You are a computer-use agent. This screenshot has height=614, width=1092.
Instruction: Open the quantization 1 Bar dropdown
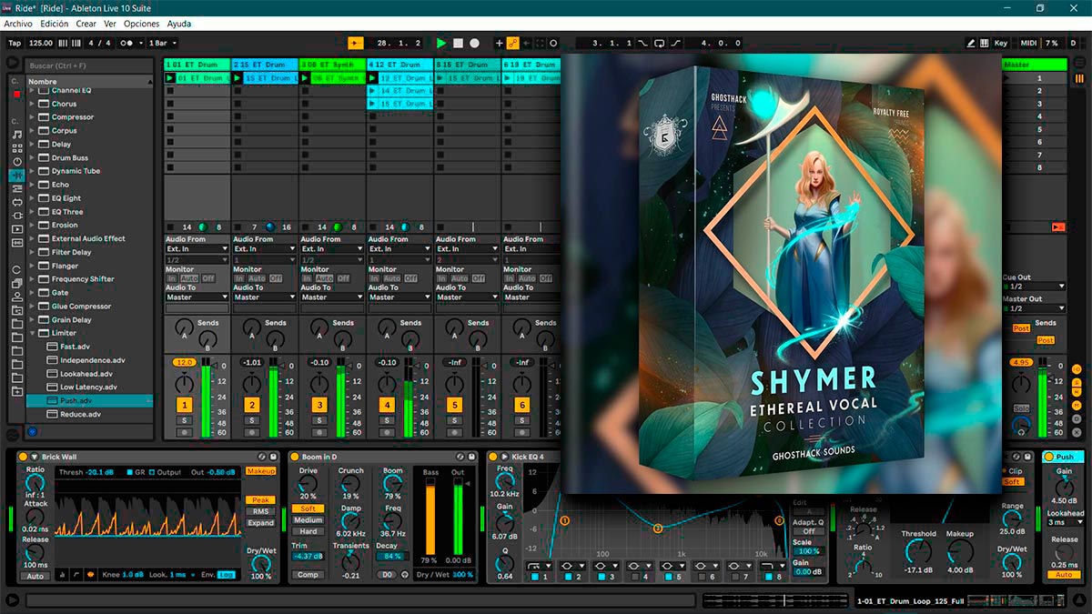(x=163, y=43)
